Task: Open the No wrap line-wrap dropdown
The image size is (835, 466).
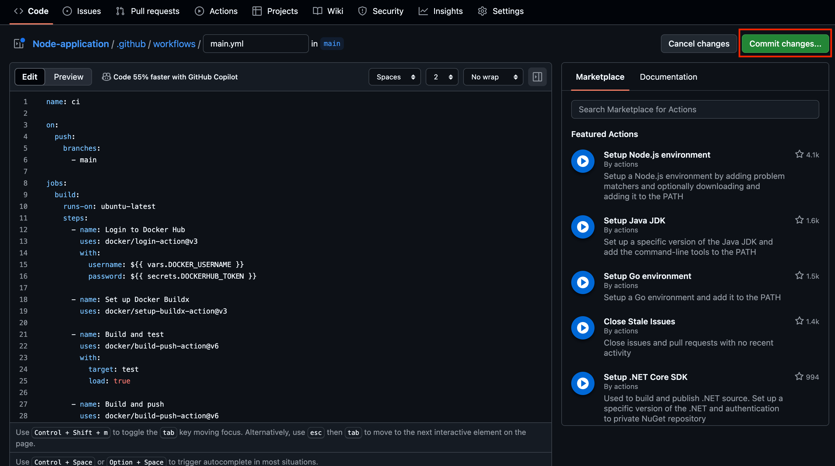Action: (x=493, y=77)
